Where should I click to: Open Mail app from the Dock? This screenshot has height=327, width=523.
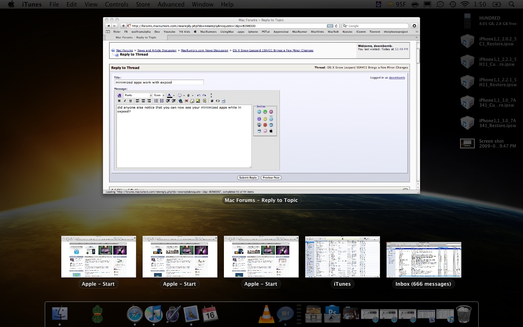point(191,314)
